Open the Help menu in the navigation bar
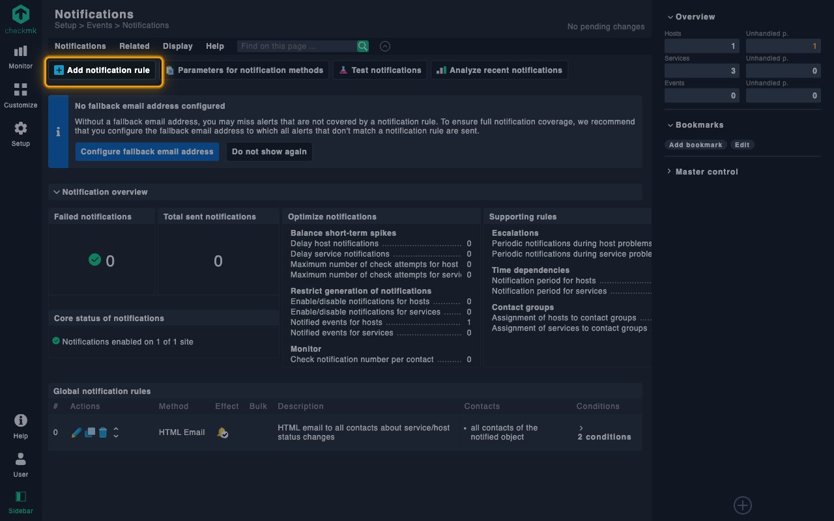The width and height of the screenshot is (834, 521). [x=21, y=426]
